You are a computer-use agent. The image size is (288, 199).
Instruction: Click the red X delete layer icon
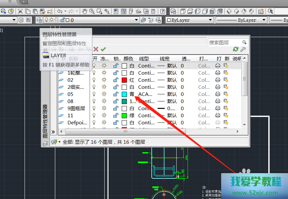(96, 49)
